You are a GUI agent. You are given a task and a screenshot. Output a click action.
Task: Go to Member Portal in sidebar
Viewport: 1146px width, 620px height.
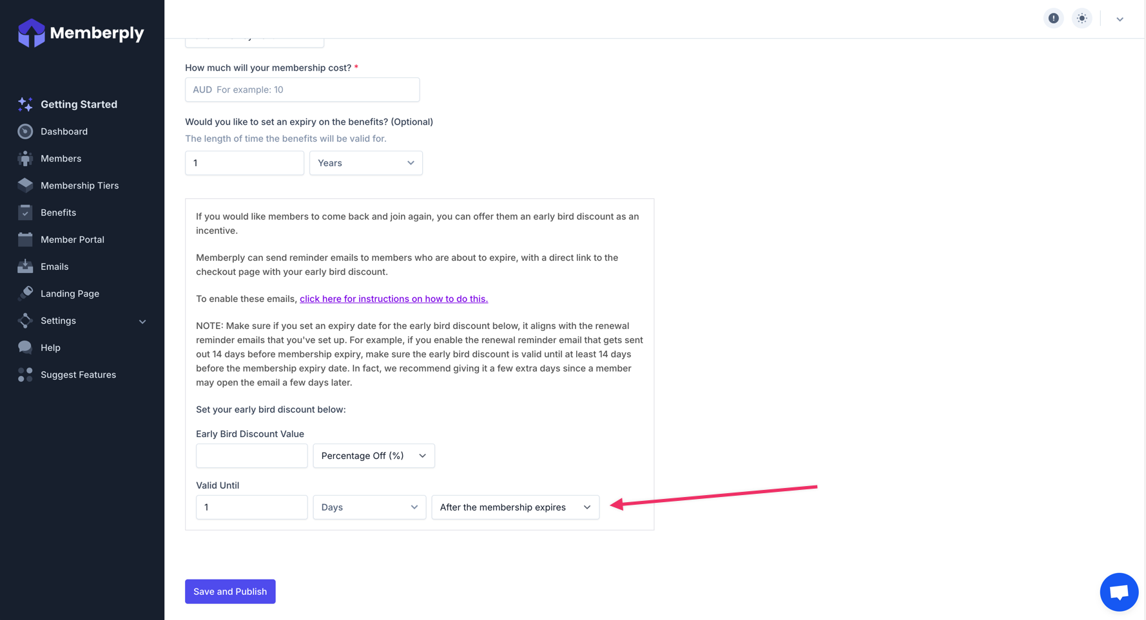point(72,240)
